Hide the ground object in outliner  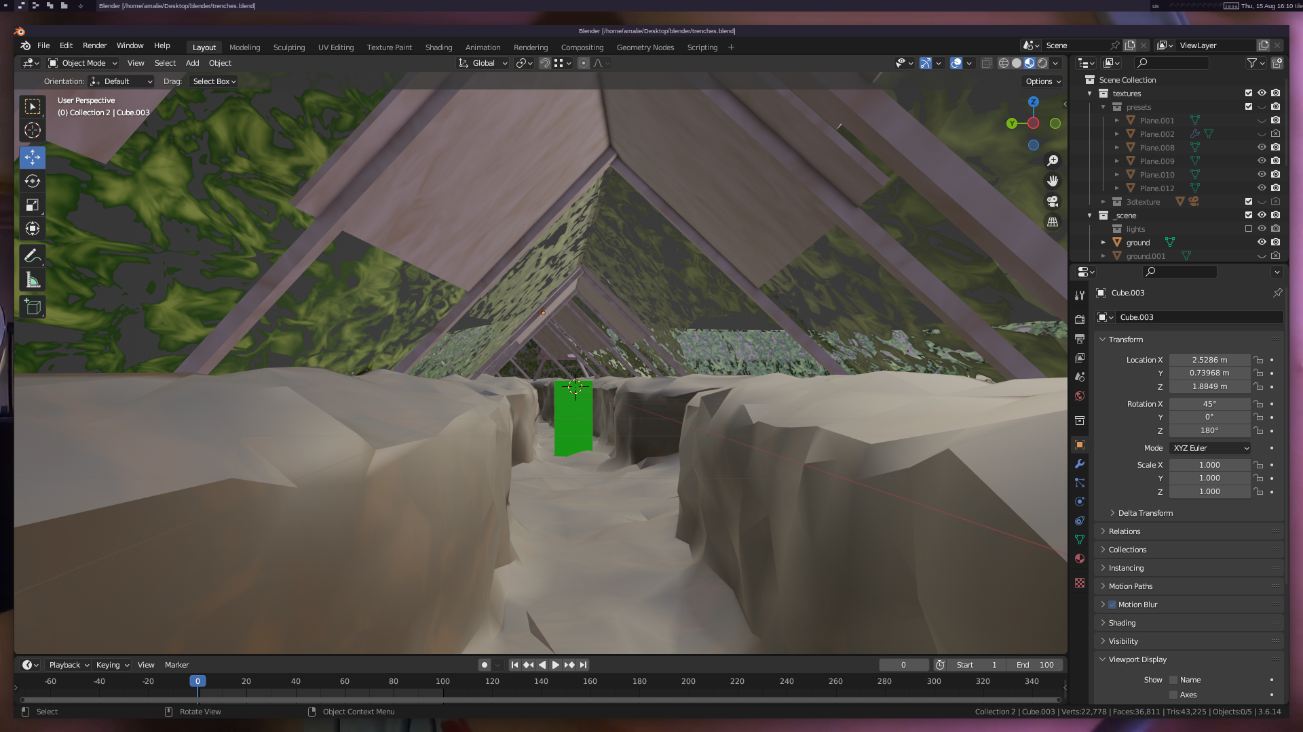[x=1262, y=242]
